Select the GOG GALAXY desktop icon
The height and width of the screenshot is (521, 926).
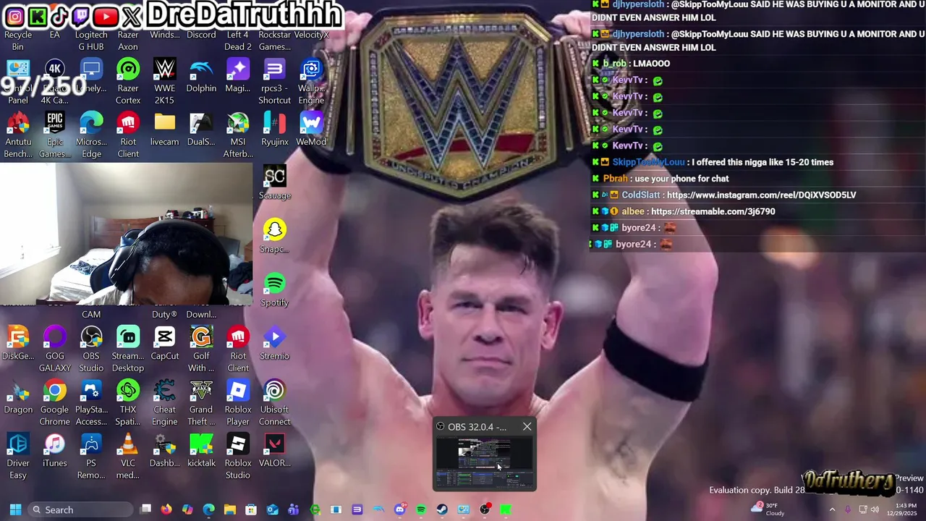click(55, 349)
